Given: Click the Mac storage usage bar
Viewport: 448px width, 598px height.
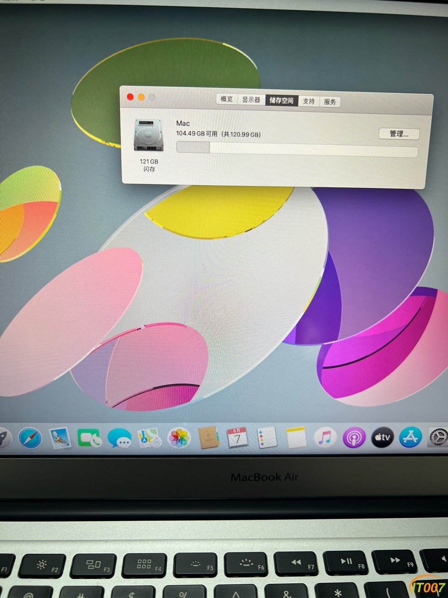Looking at the screenshot, I should click(297, 149).
